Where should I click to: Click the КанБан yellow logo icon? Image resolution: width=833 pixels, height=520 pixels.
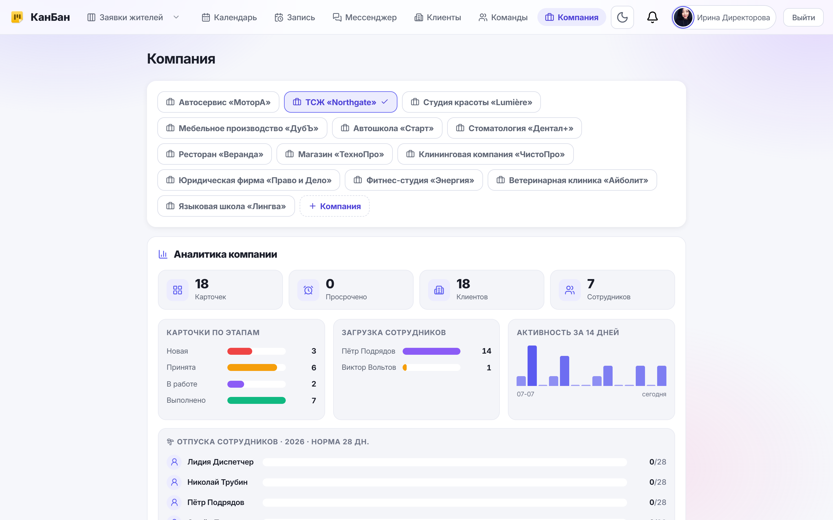(17, 17)
